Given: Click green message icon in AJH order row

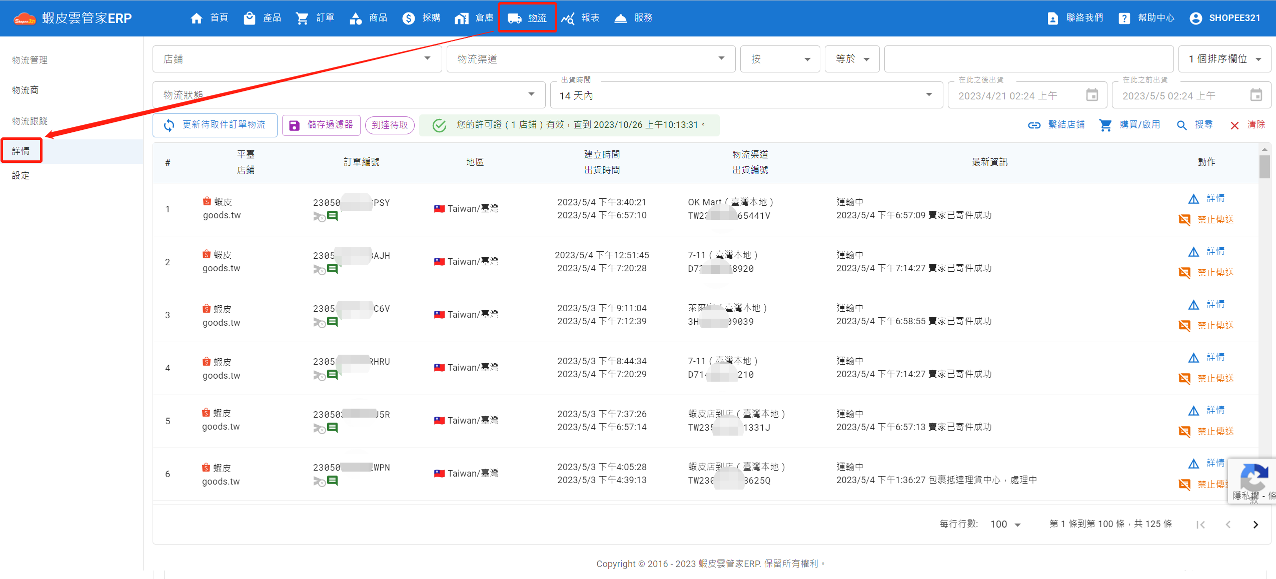Looking at the screenshot, I should (332, 269).
